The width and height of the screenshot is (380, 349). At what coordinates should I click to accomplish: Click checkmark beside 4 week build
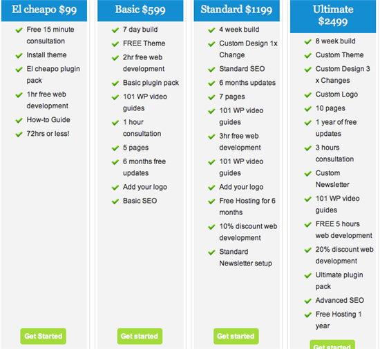[x=211, y=30]
